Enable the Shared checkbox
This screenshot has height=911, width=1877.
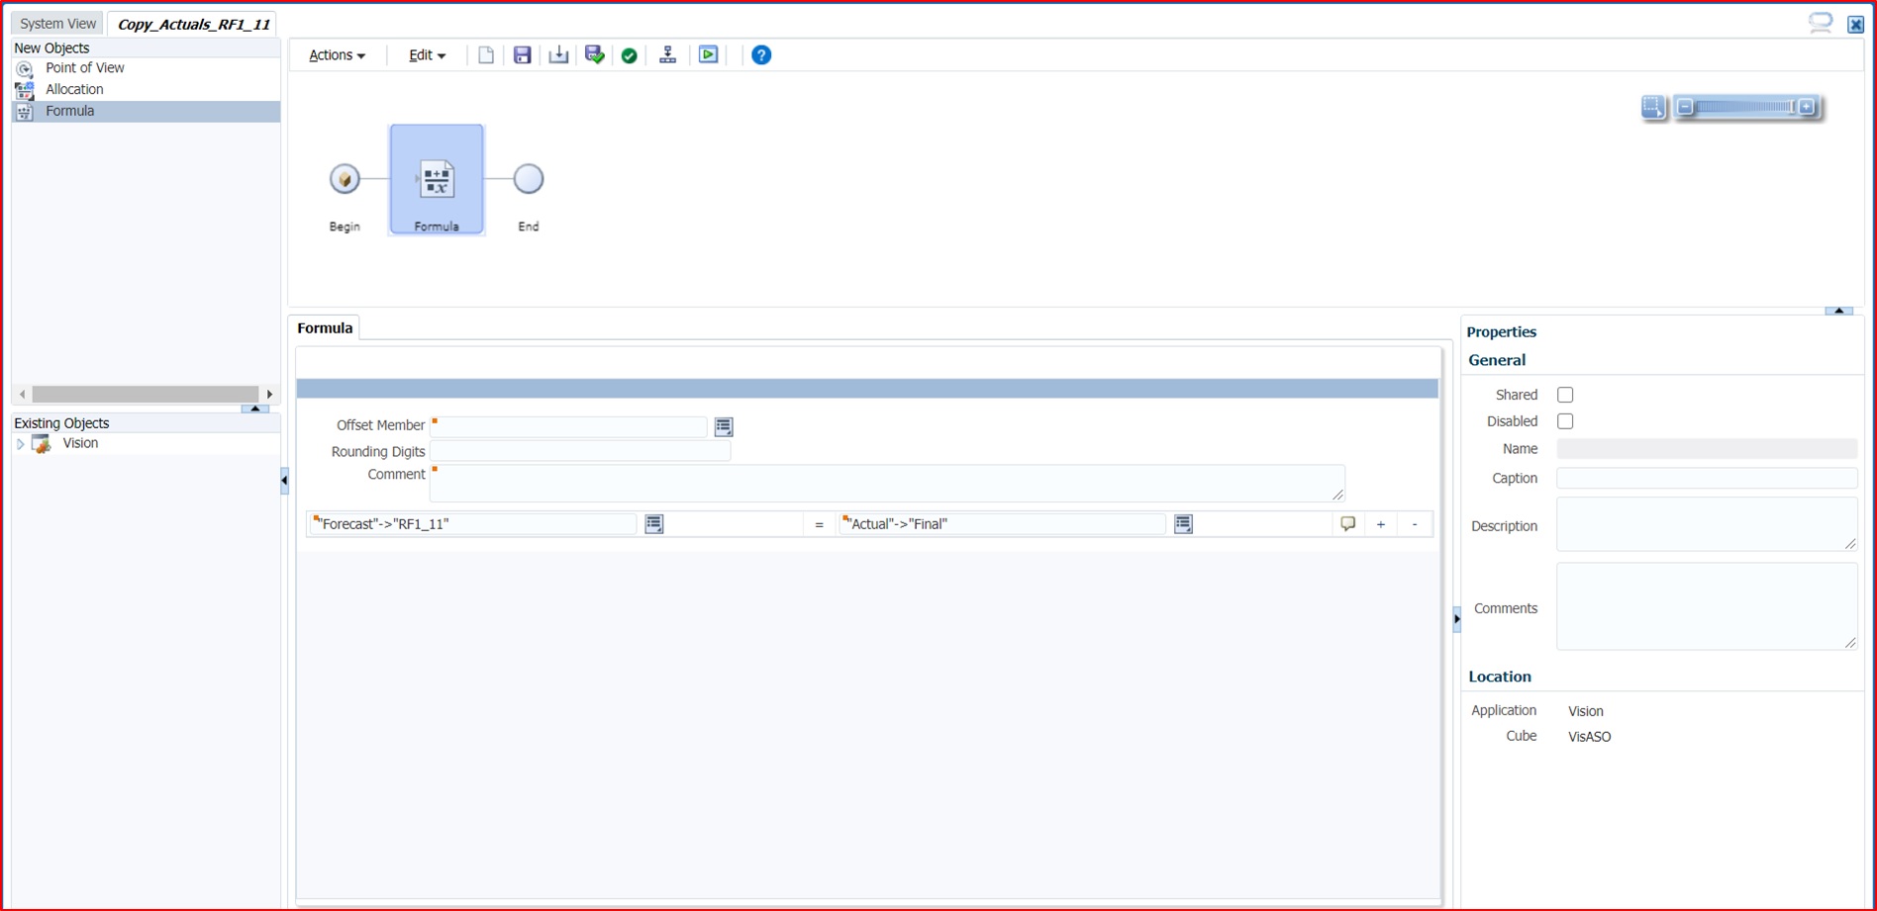coord(1565,394)
